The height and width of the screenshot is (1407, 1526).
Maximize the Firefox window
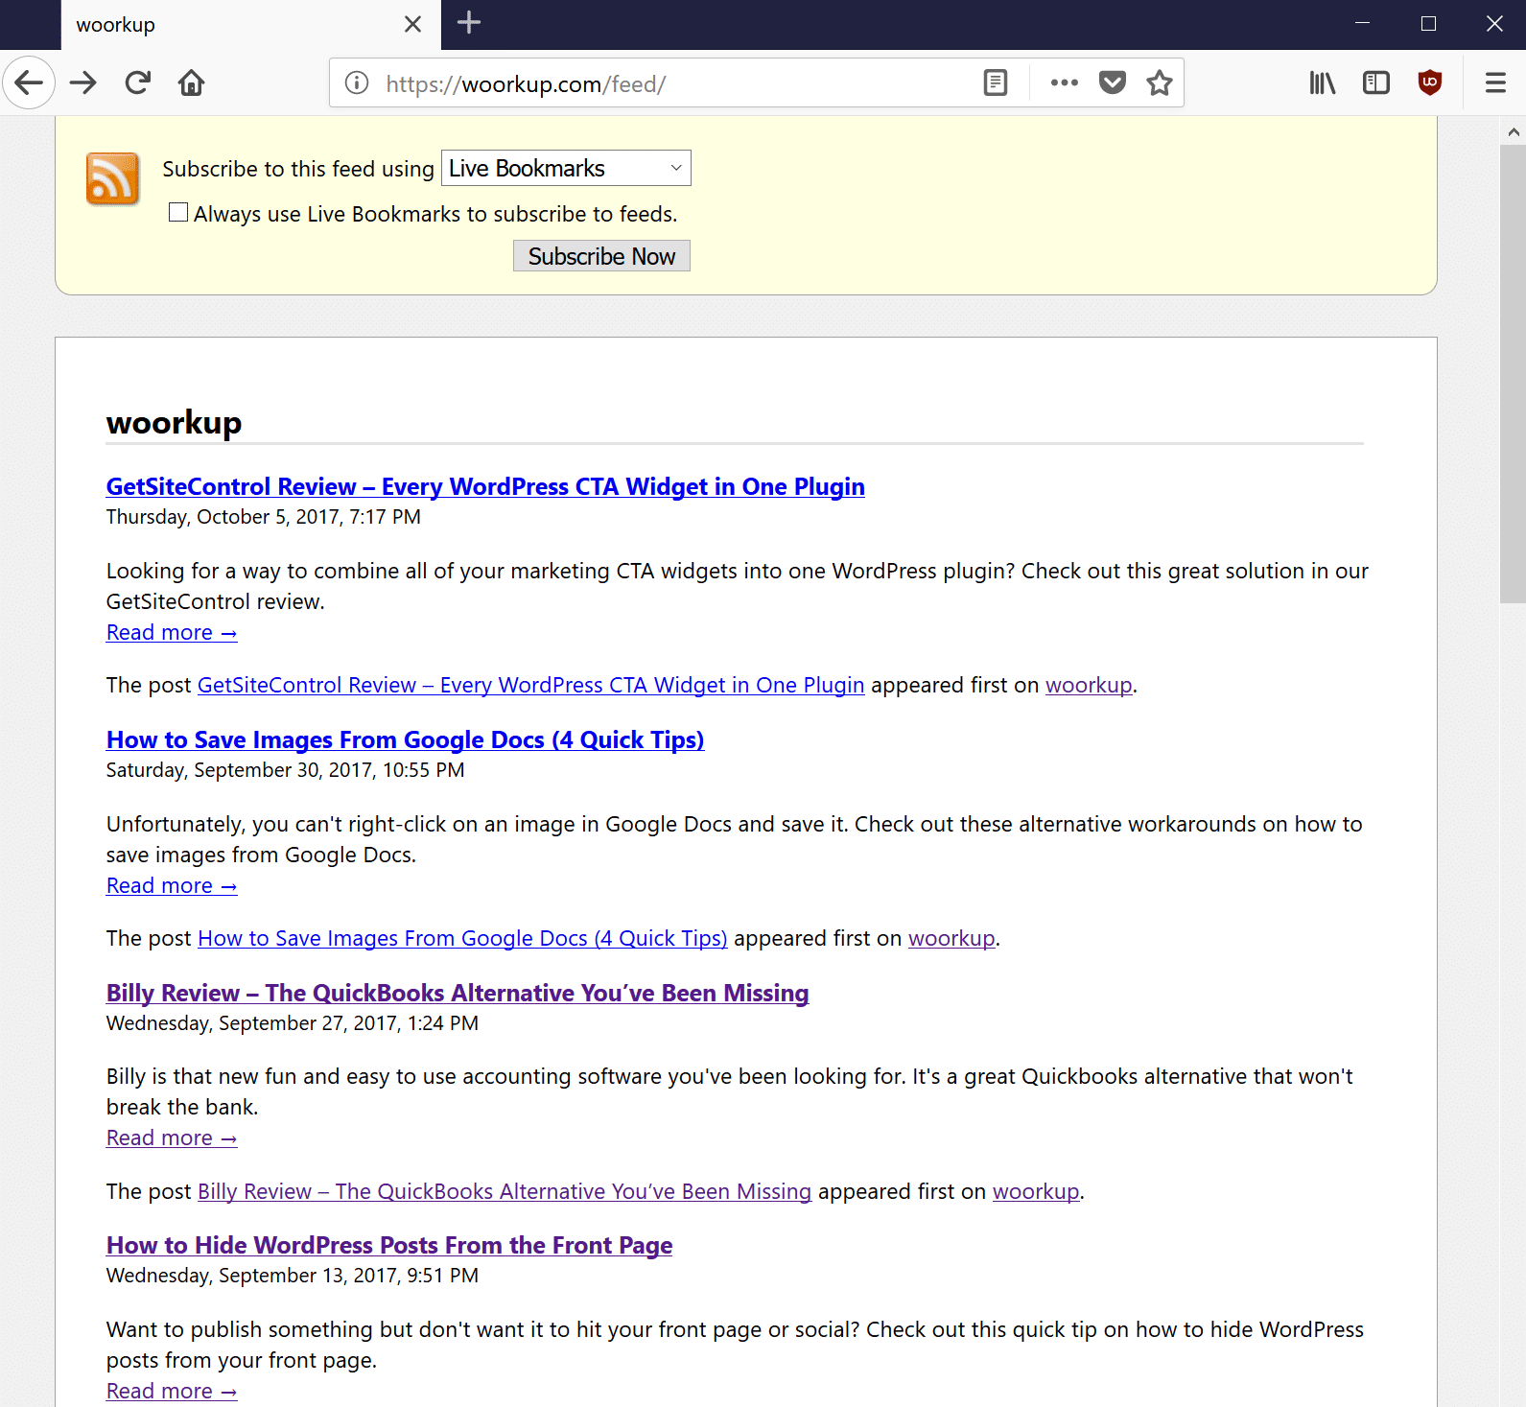[x=1428, y=24]
